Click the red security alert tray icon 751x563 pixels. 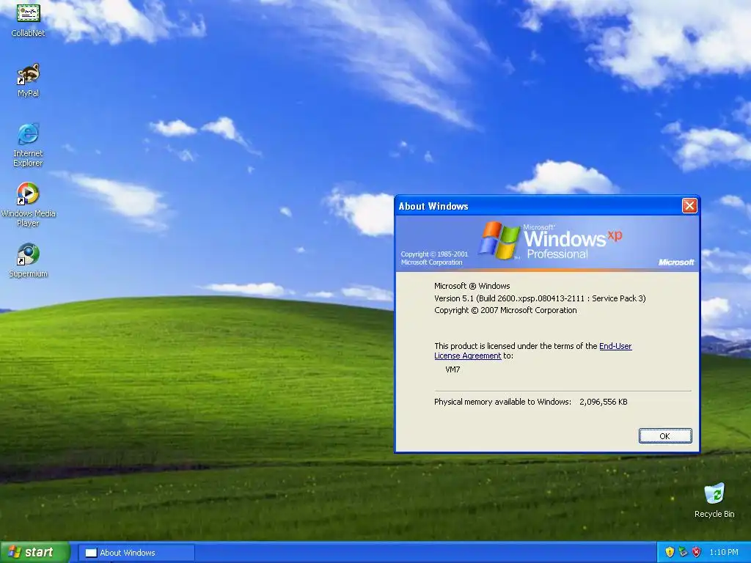click(x=697, y=552)
